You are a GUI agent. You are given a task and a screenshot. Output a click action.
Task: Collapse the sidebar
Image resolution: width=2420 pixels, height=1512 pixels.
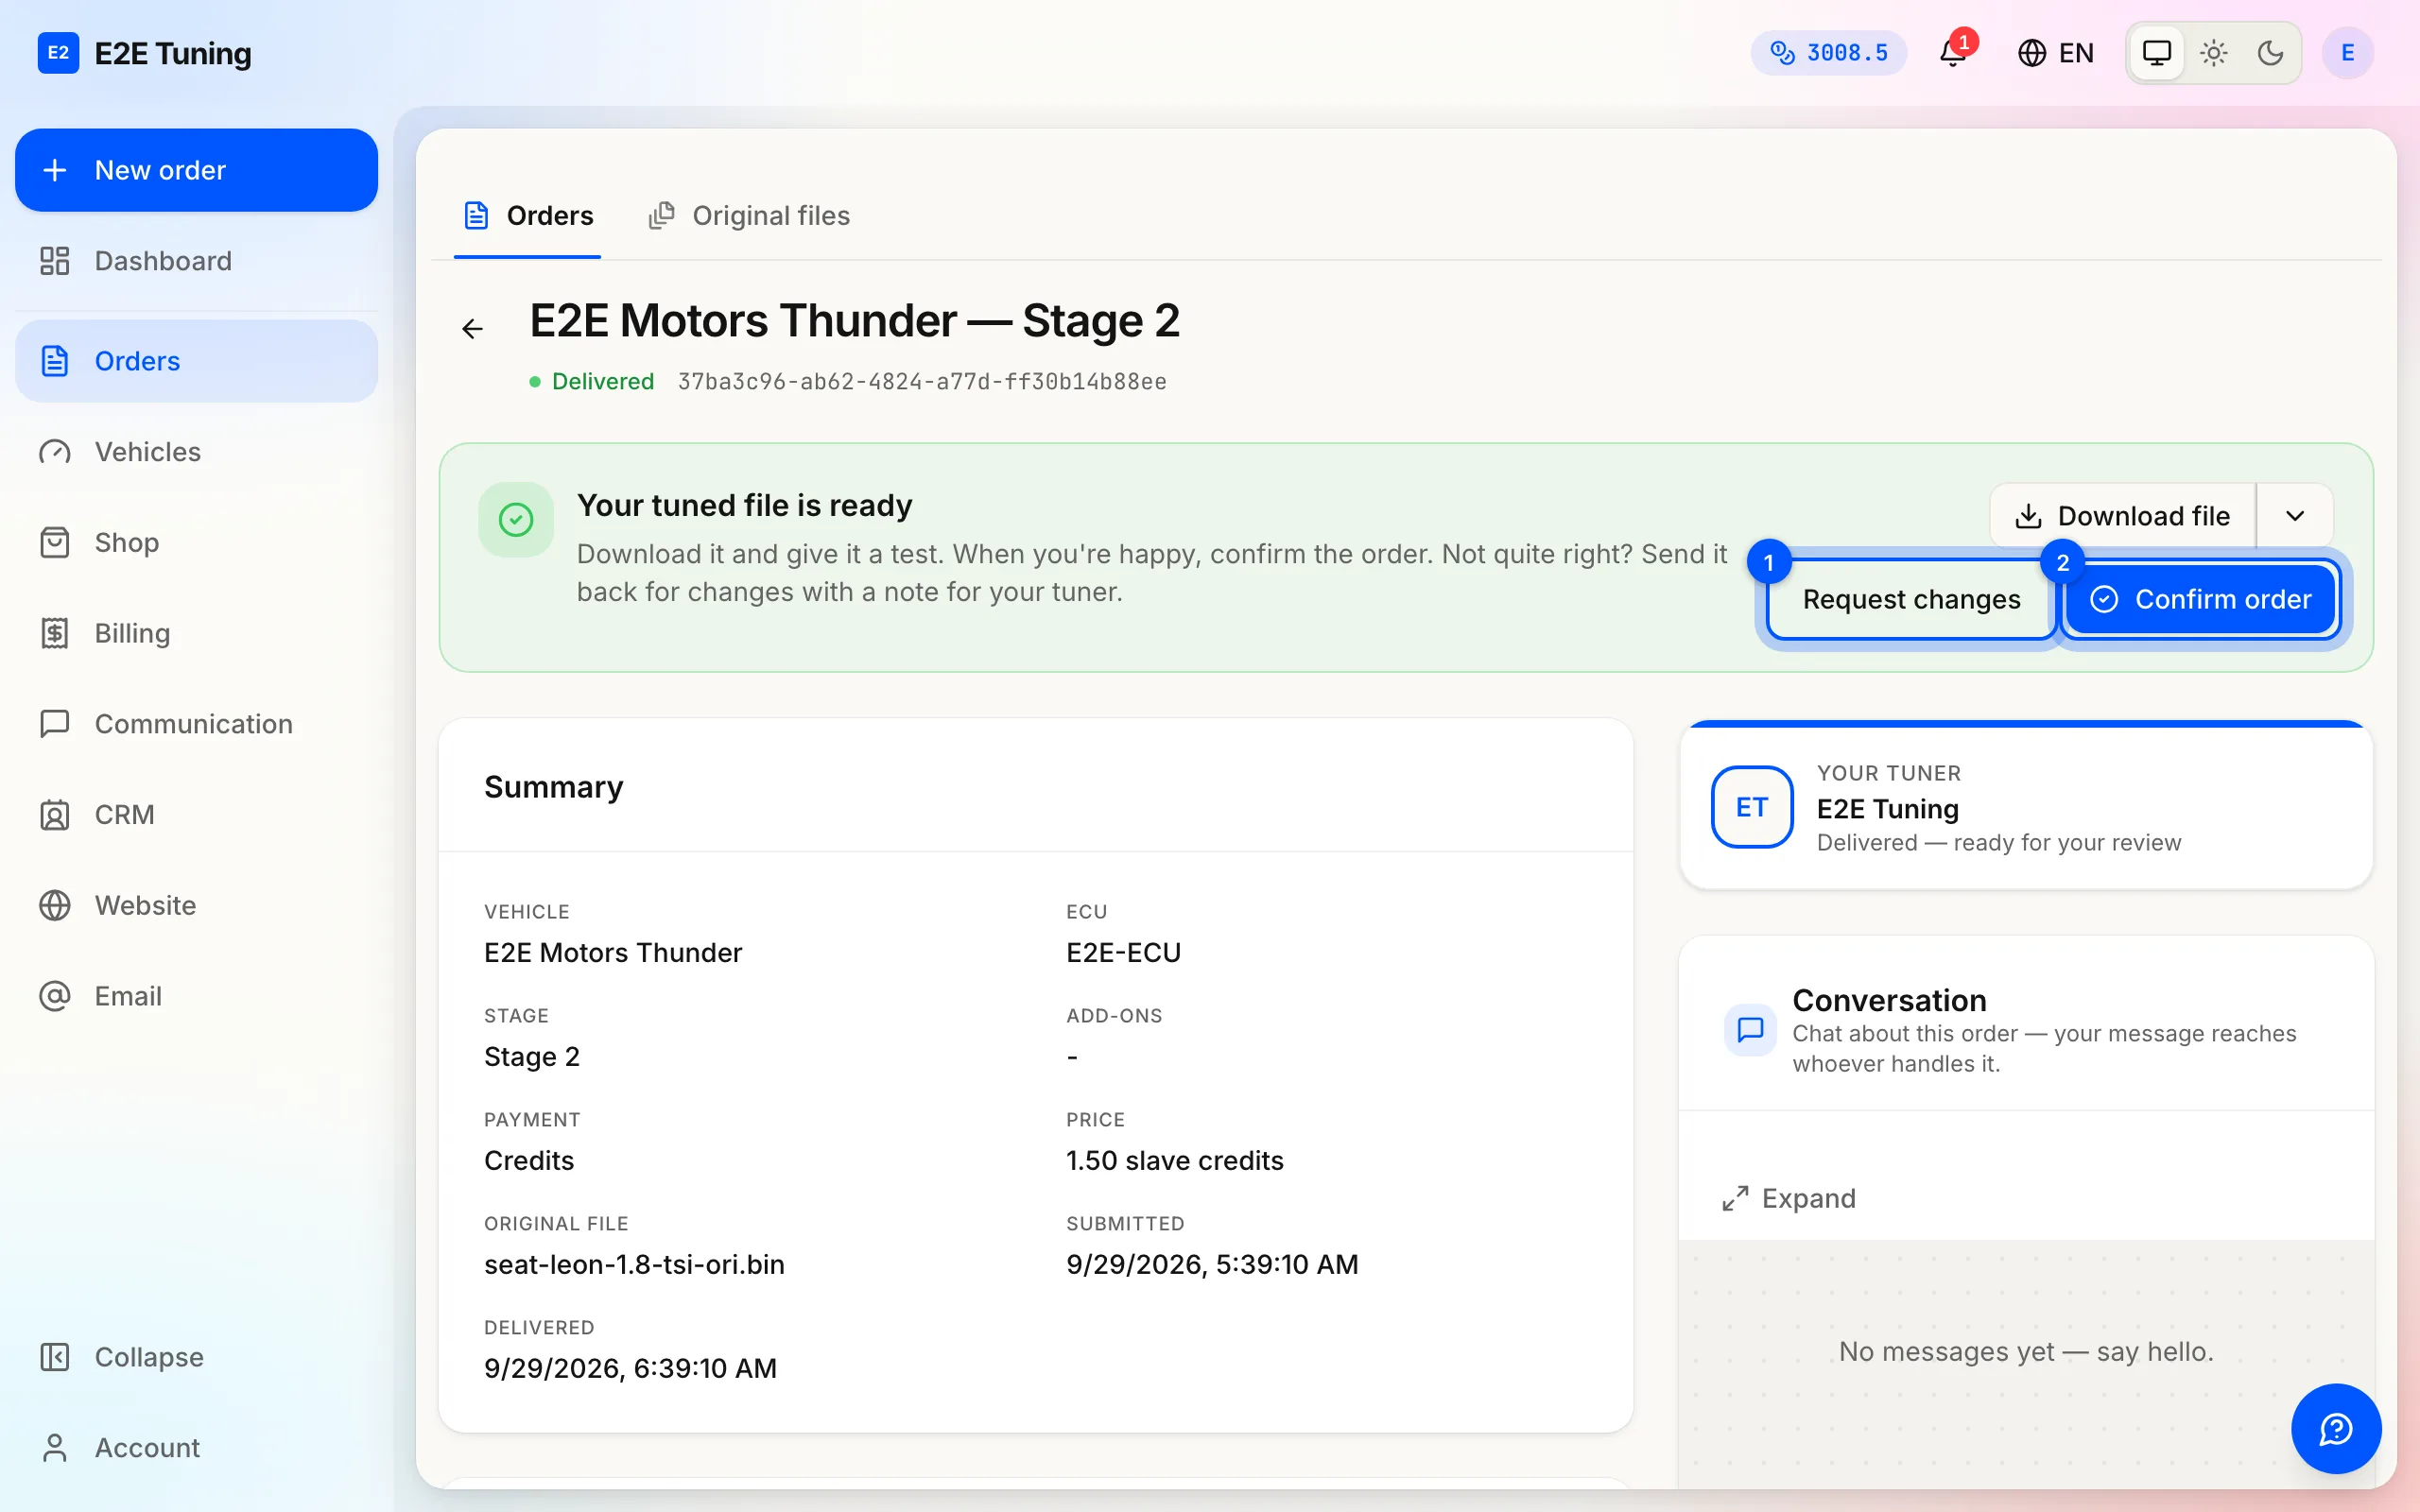(196, 1357)
